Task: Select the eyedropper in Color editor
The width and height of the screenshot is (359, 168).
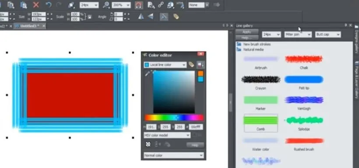Action: click(147, 74)
